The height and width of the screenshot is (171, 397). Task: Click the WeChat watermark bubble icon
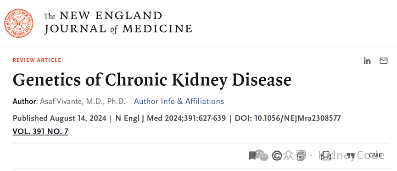tap(262, 155)
